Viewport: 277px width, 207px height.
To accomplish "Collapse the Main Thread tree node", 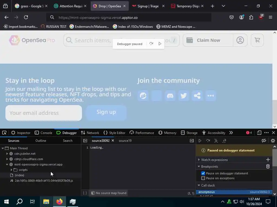I will tap(3, 148).
